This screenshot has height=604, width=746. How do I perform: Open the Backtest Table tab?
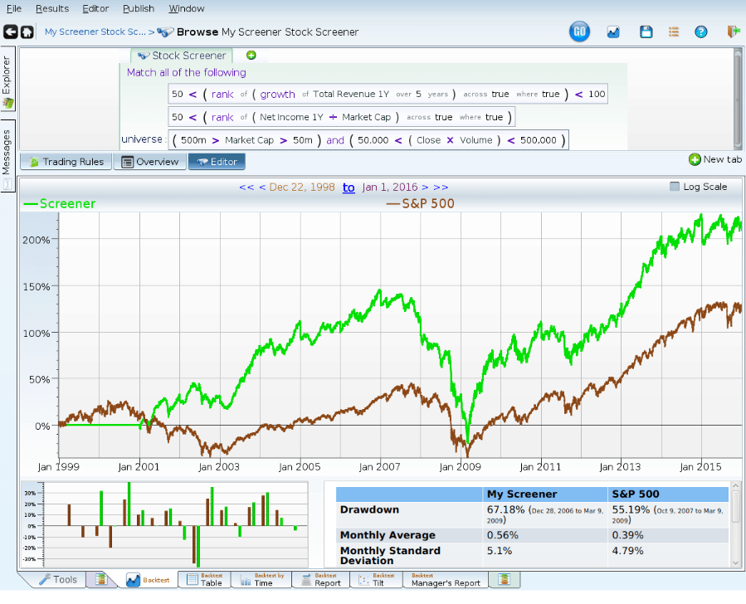(x=205, y=579)
